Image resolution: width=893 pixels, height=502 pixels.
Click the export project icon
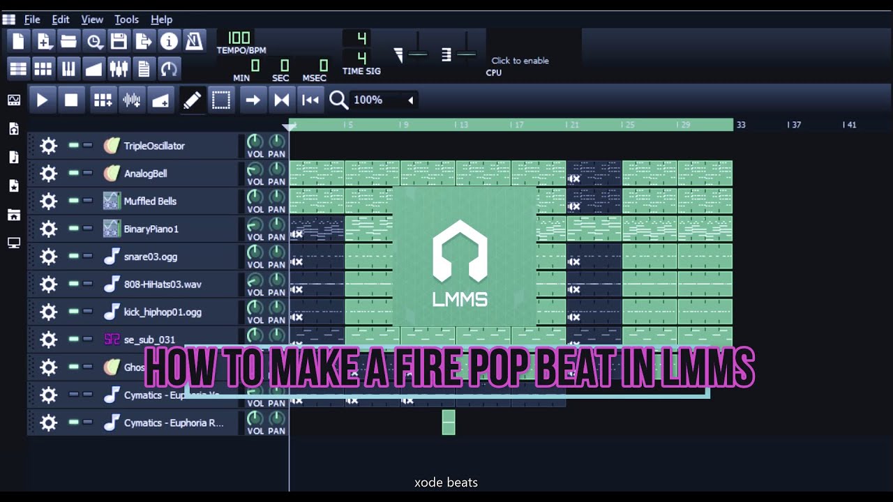click(x=144, y=41)
